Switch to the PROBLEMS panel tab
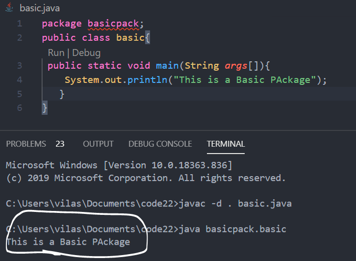 26,144
